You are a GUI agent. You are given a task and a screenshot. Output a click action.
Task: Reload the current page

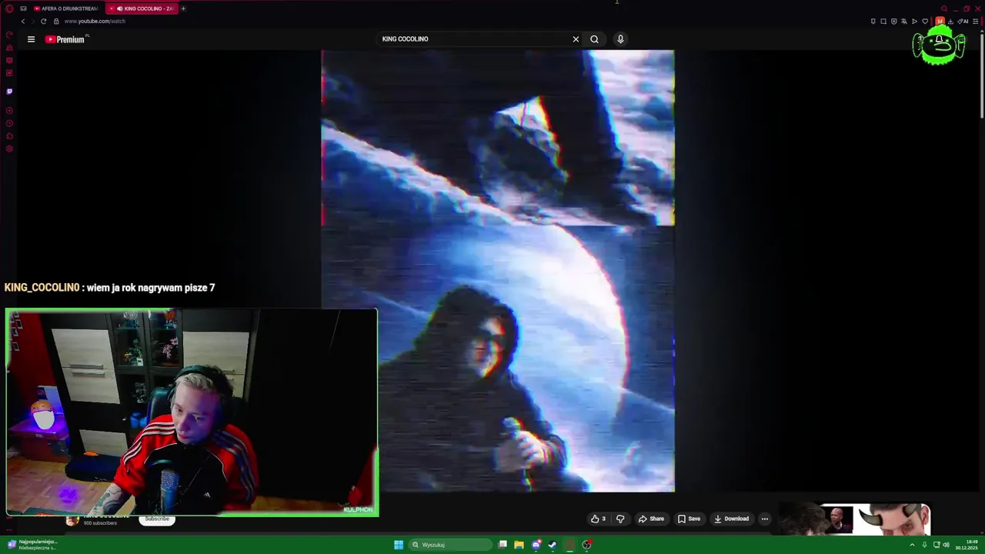pyautogui.click(x=43, y=22)
